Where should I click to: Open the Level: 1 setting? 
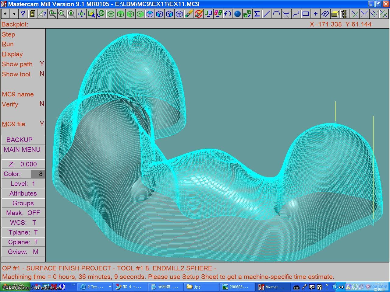coord(23,184)
